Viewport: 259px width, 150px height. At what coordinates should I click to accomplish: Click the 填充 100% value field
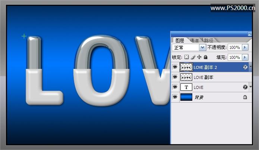(235, 57)
